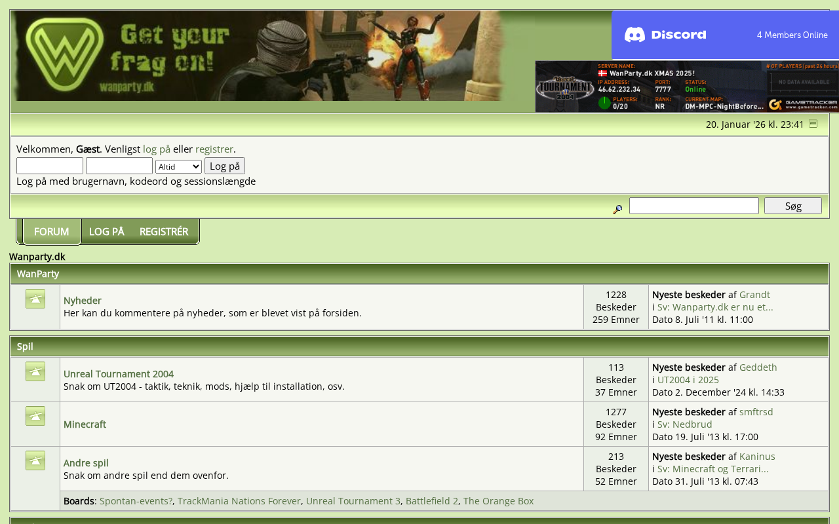Focus the username input field
839x524 pixels.
50,166
